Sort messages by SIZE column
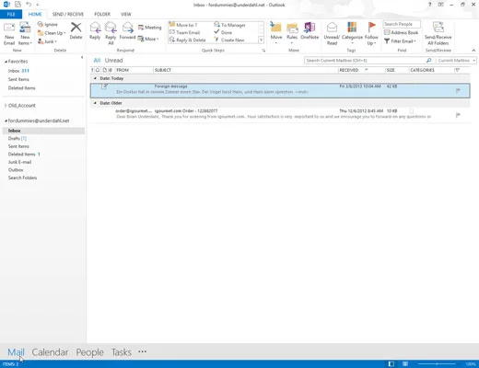 [x=397, y=70]
